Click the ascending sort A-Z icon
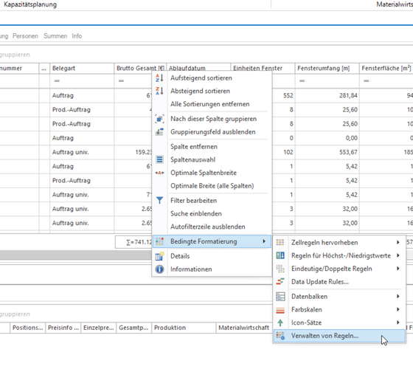 [x=159, y=78]
